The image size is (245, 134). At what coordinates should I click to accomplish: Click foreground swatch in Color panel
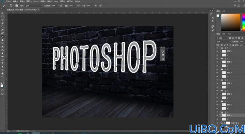[x=218, y=16]
